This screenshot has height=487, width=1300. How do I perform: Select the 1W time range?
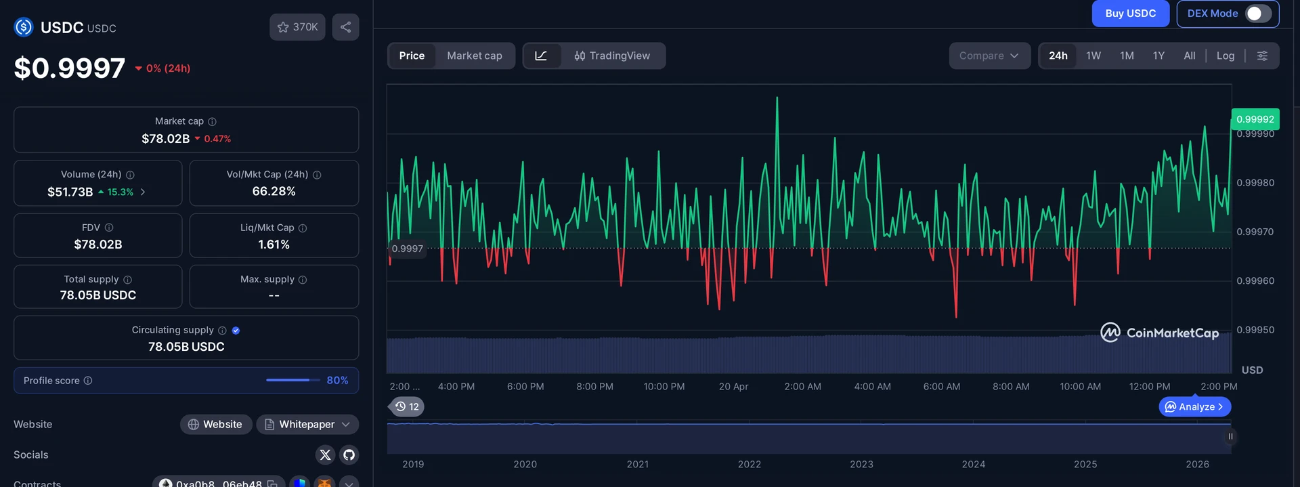tap(1093, 56)
